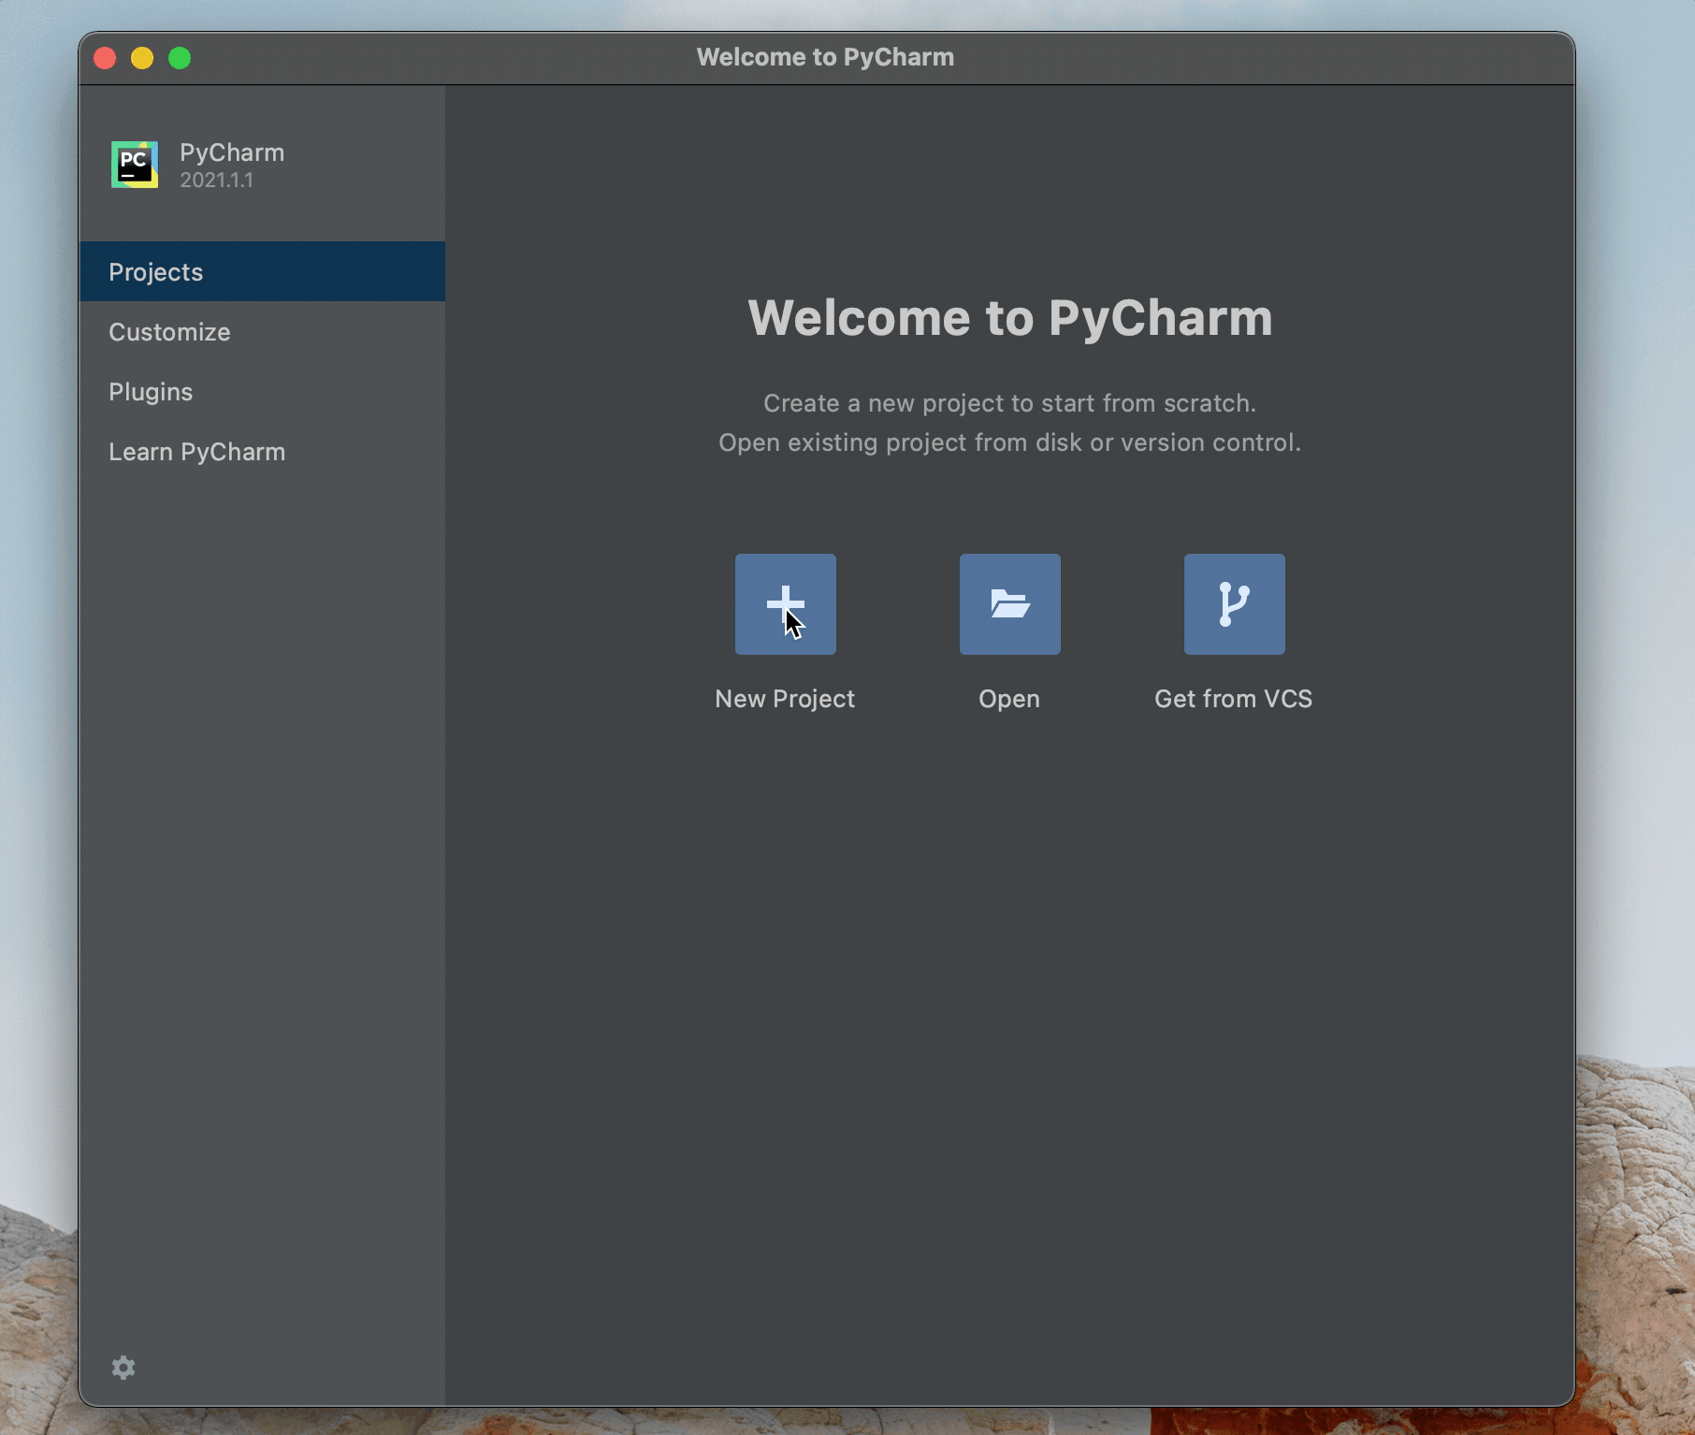
Task: Open the settings gear in the sidebar
Action: pos(123,1367)
